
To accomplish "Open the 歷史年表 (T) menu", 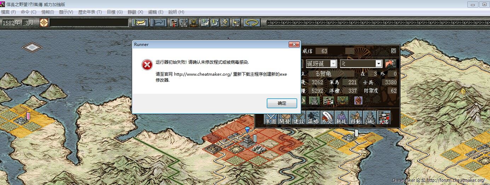I will [90, 12].
